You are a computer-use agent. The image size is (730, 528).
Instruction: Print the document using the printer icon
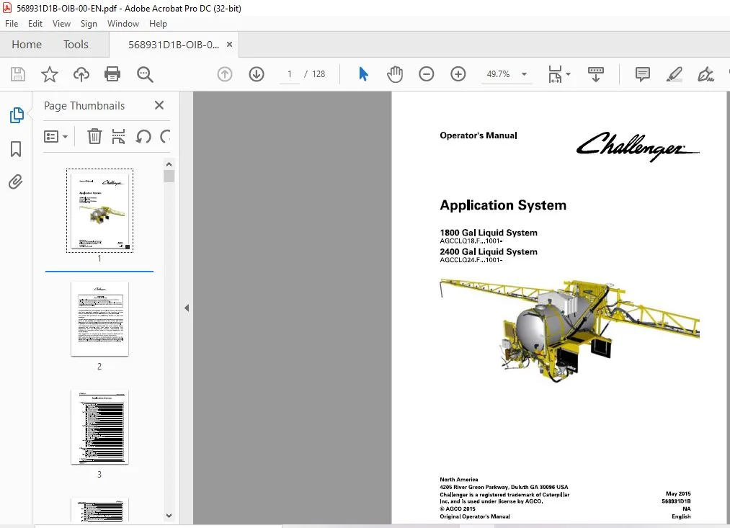(x=112, y=74)
